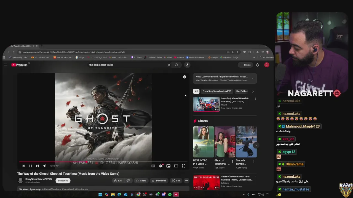Open the browser extensions puzzle icon
This screenshot has width=353, height=198.
[250, 52]
